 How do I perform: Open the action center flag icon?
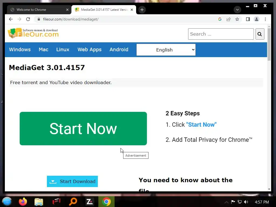pos(233,202)
